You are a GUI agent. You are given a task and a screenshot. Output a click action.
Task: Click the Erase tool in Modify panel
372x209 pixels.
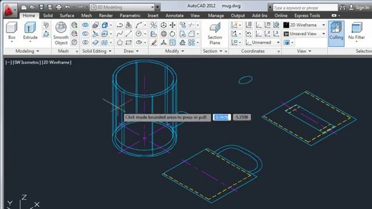pos(153,42)
